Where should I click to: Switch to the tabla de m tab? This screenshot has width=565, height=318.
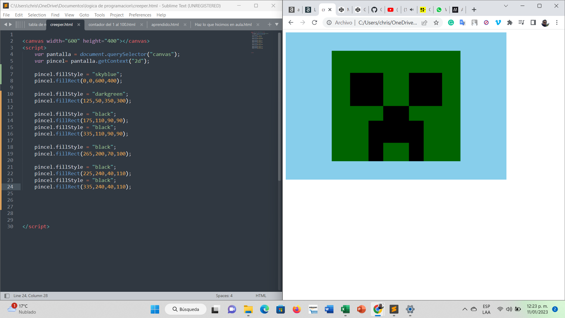[x=37, y=25]
